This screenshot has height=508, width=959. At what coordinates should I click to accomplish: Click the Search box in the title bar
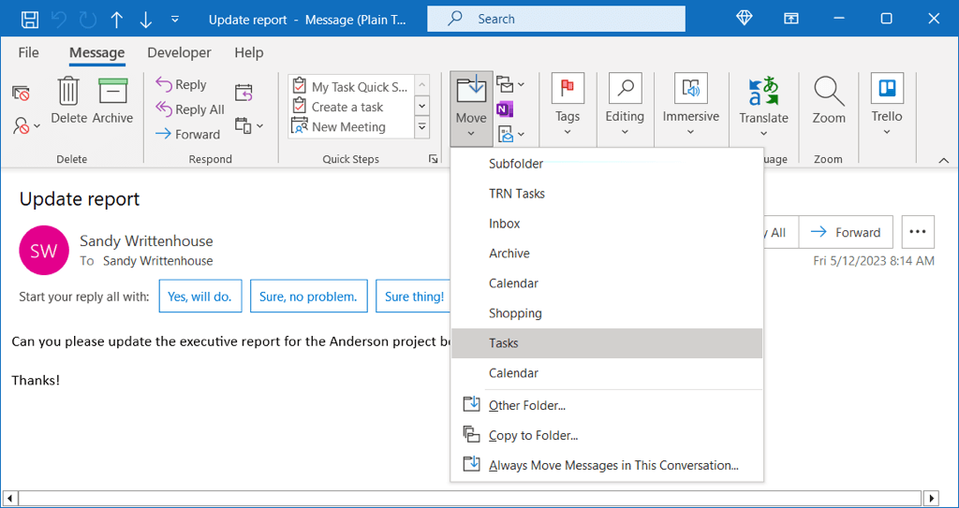click(x=556, y=19)
